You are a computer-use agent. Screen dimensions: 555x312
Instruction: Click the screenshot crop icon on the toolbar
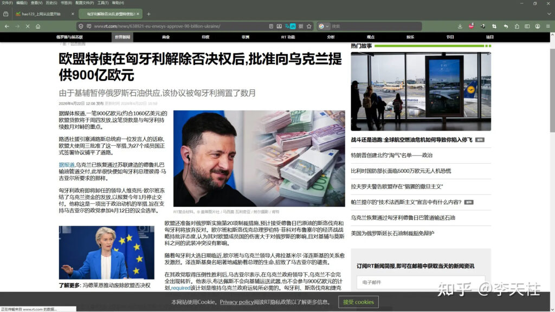click(494, 26)
